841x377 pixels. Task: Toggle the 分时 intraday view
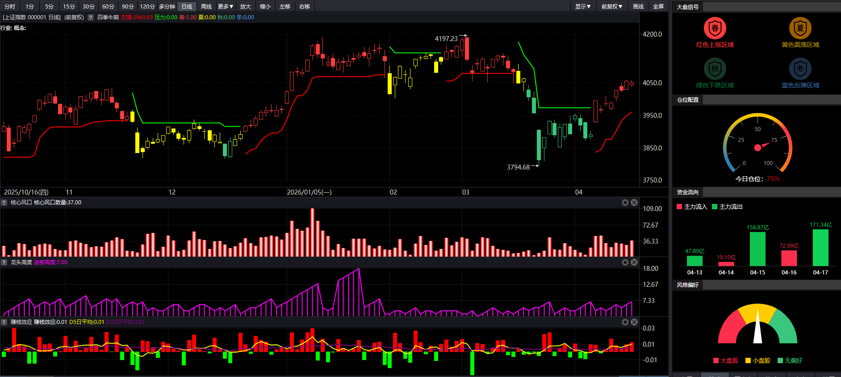coord(10,6)
